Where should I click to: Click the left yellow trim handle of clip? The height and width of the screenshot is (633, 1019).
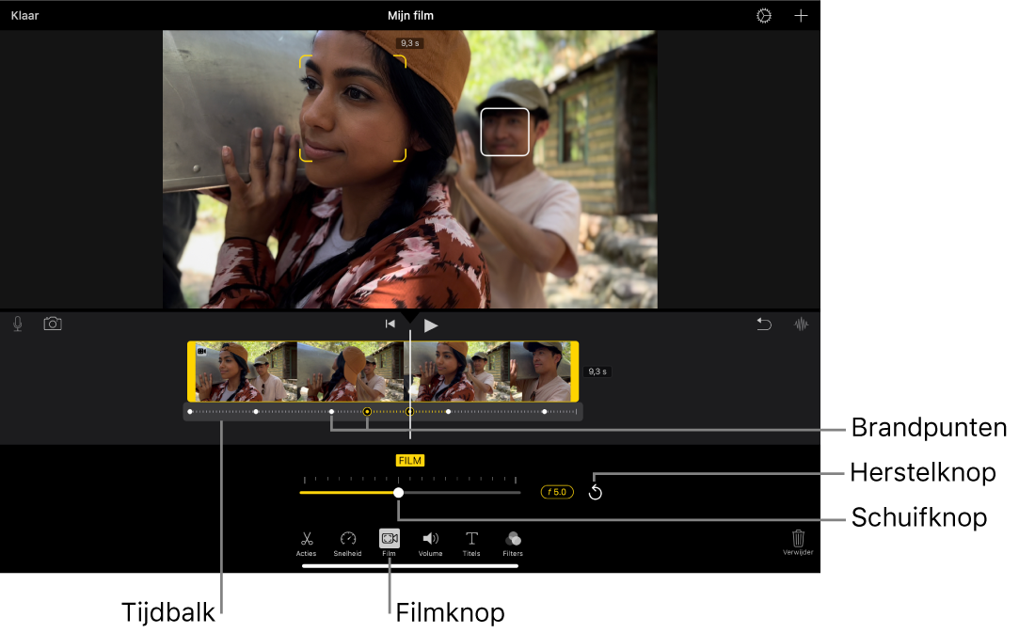(192, 372)
